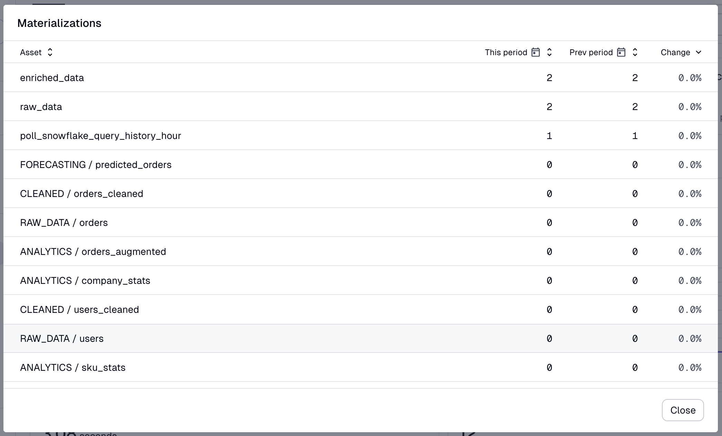Select CLEANED / users_cleaned row
Image resolution: width=722 pixels, height=436 pixels.
click(x=79, y=310)
